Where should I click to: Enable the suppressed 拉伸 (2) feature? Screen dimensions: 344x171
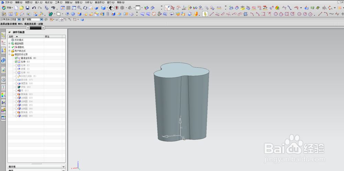point(16,65)
